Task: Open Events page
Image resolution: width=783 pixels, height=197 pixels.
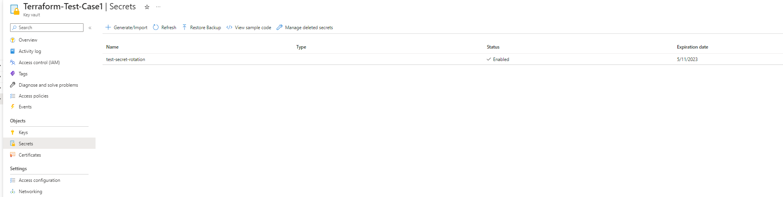Action: click(25, 107)
